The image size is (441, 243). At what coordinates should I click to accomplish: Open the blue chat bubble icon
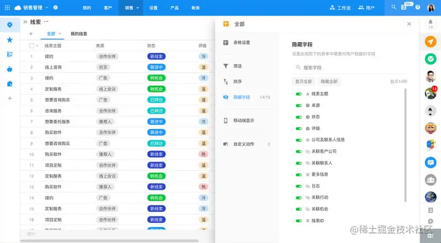pos(431,162)
